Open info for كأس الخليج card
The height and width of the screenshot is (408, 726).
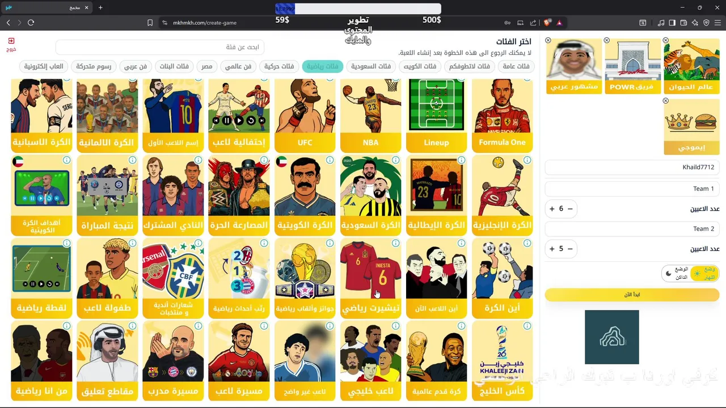527,326
